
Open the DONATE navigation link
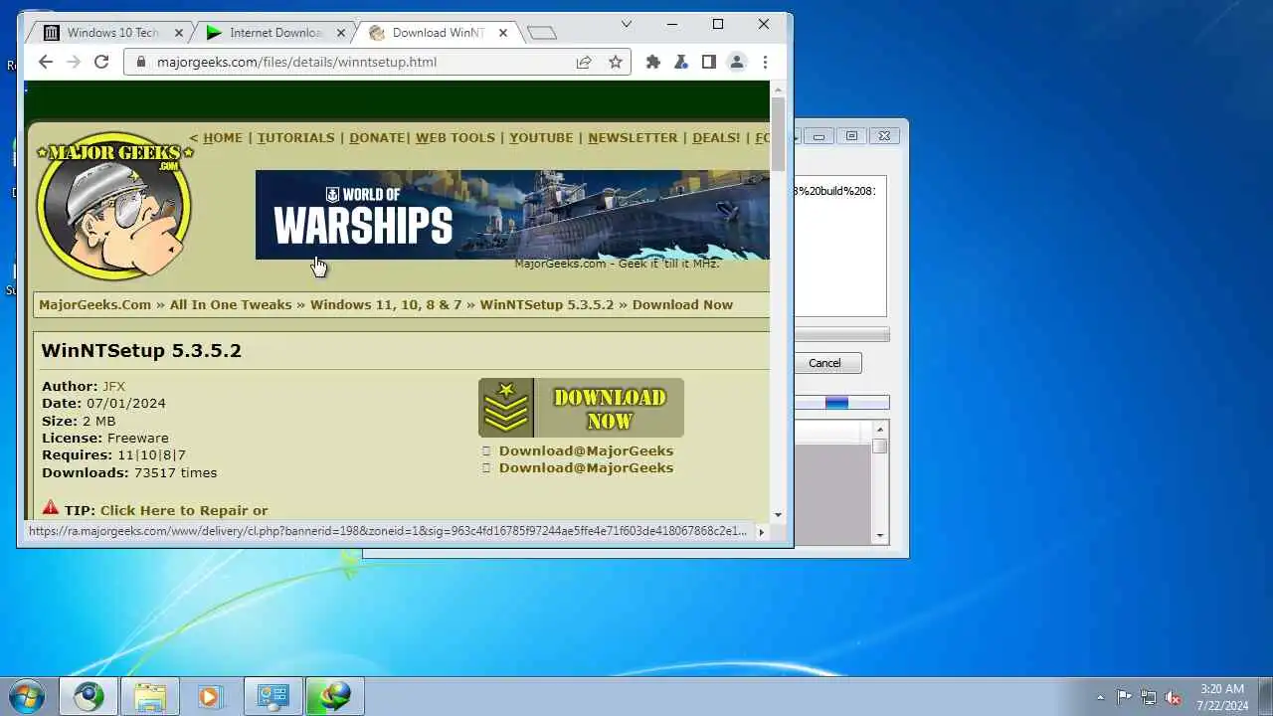click(x=376, y=137)
